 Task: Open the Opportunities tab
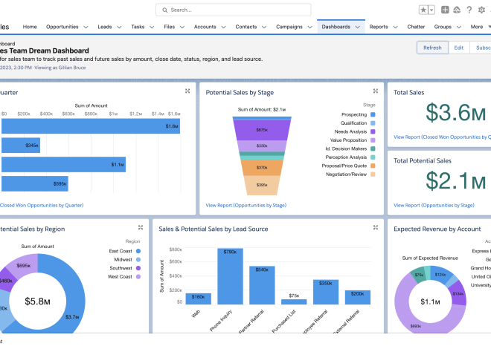tap(62, 27)
